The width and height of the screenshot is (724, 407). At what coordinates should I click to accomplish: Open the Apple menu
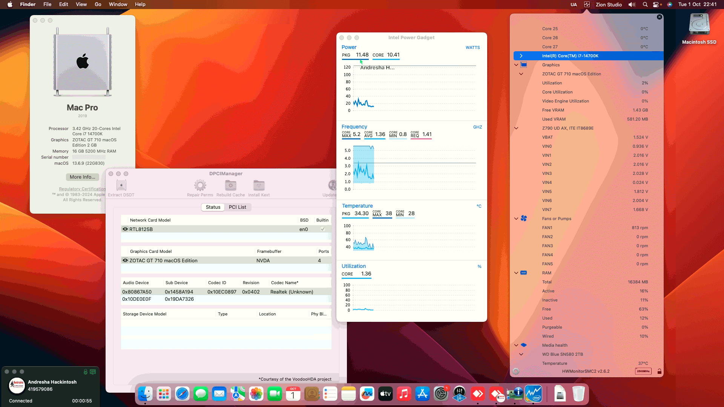coord(10,5)
